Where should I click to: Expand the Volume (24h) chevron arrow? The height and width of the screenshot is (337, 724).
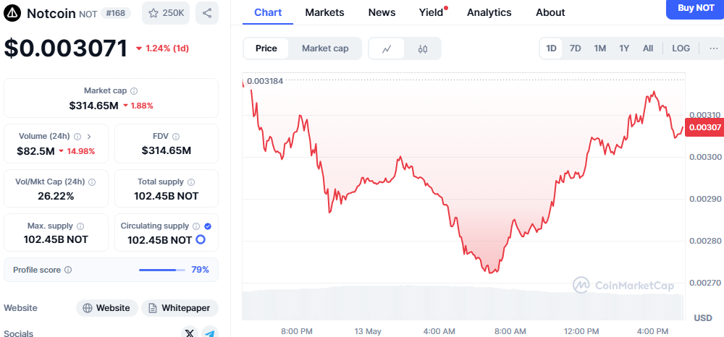point(89,137)
